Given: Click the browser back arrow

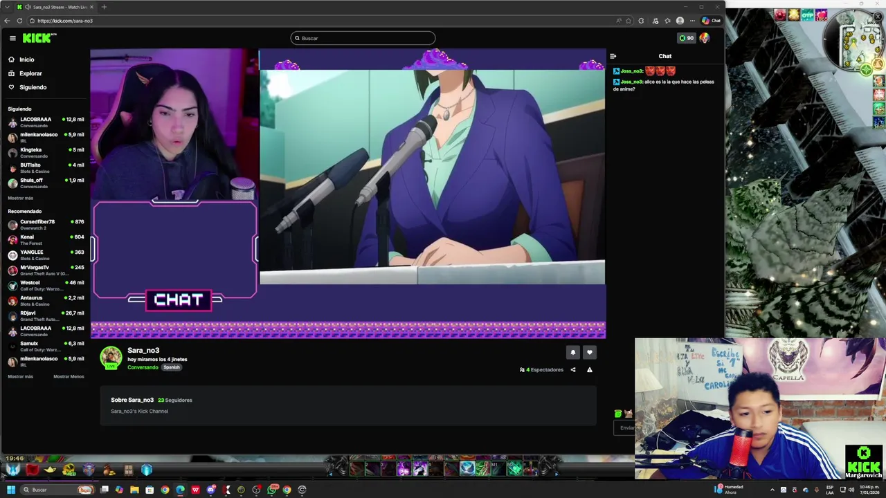Looking at the screenshot, I should (7, 21).
